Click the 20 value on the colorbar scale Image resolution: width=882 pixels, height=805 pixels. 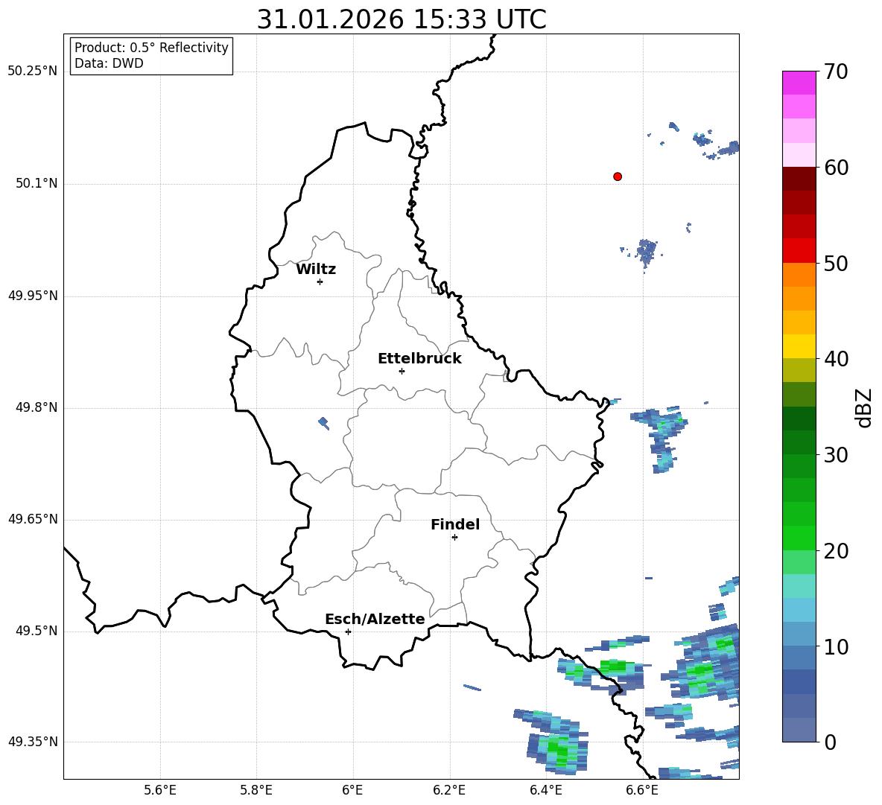(x=836, y=551)
